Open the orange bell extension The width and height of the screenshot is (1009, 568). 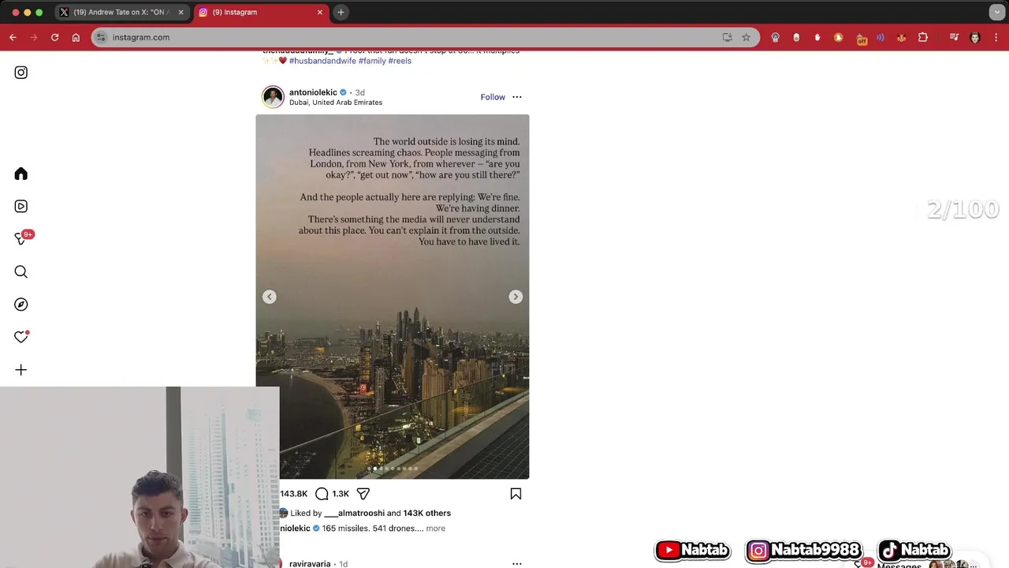(x=838, y=37)
